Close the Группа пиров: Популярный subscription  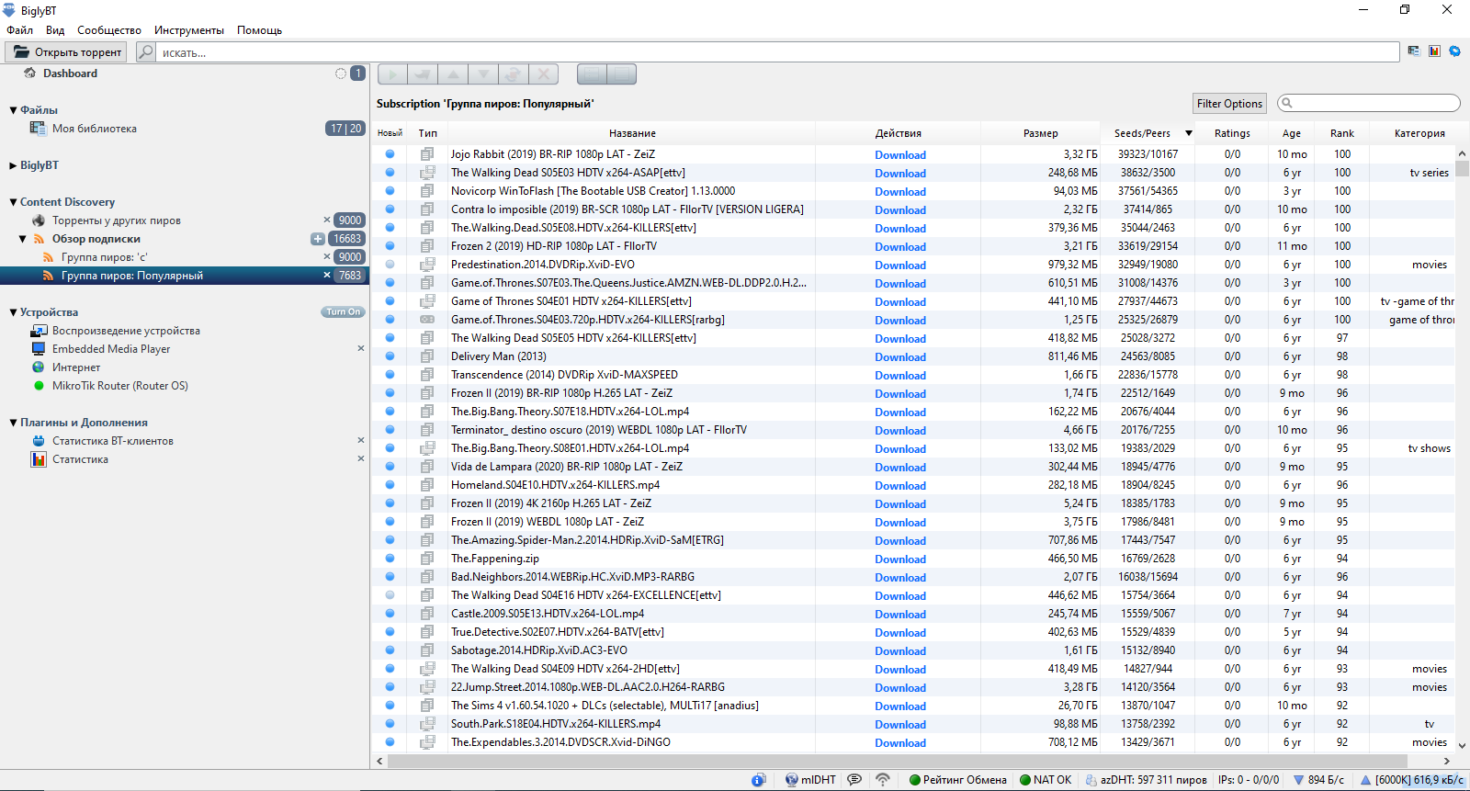(x=327, y=276)
